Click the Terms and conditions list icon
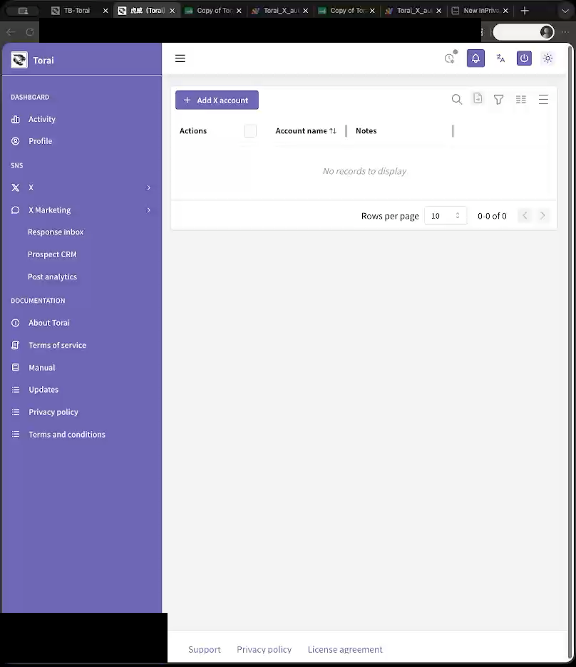Viewport: 576px width, 667px height. point(15,434)
